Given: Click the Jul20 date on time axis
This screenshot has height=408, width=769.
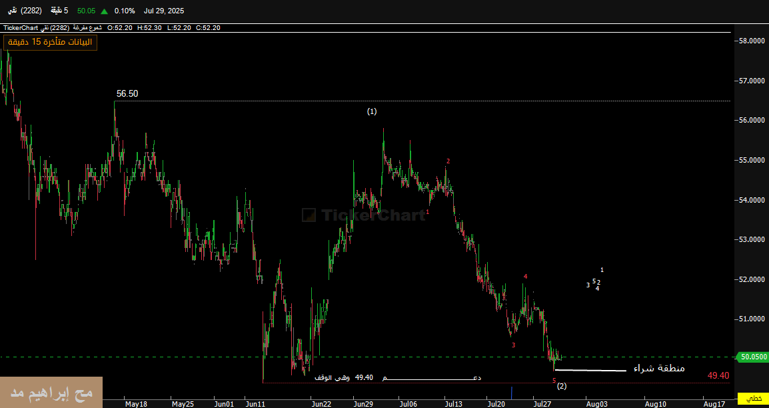Looking at the screenshot, I should (496, 404).
